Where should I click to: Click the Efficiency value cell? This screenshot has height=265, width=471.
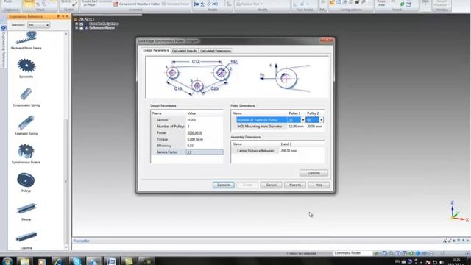205,146
